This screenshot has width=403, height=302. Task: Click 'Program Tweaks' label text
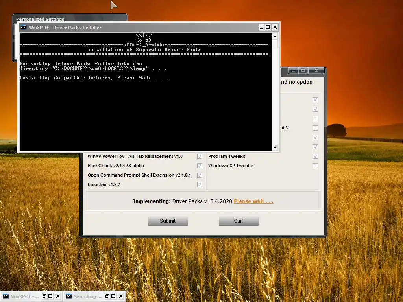click(227, 156)
